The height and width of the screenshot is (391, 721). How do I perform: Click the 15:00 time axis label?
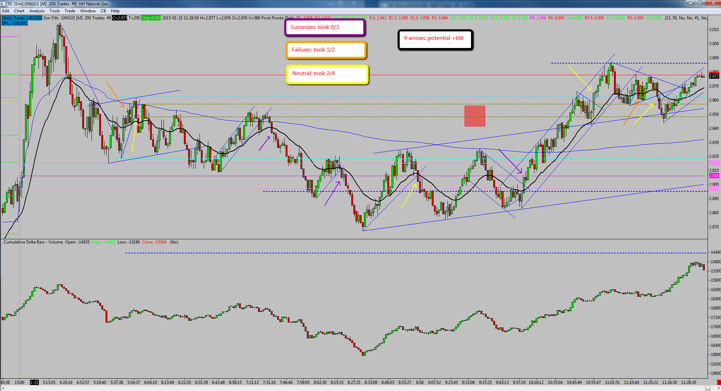(19, 383)
